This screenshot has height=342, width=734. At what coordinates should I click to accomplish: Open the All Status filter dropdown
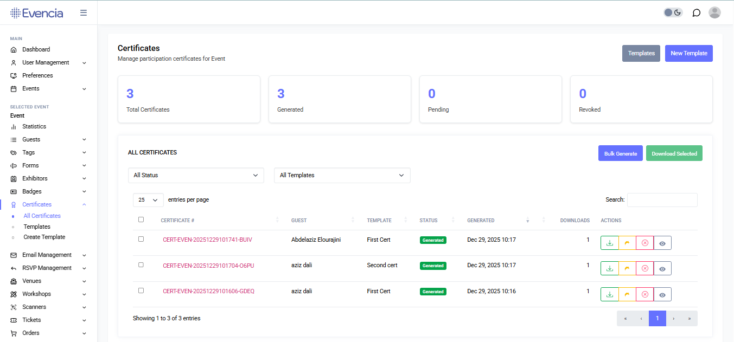[196, 175]
